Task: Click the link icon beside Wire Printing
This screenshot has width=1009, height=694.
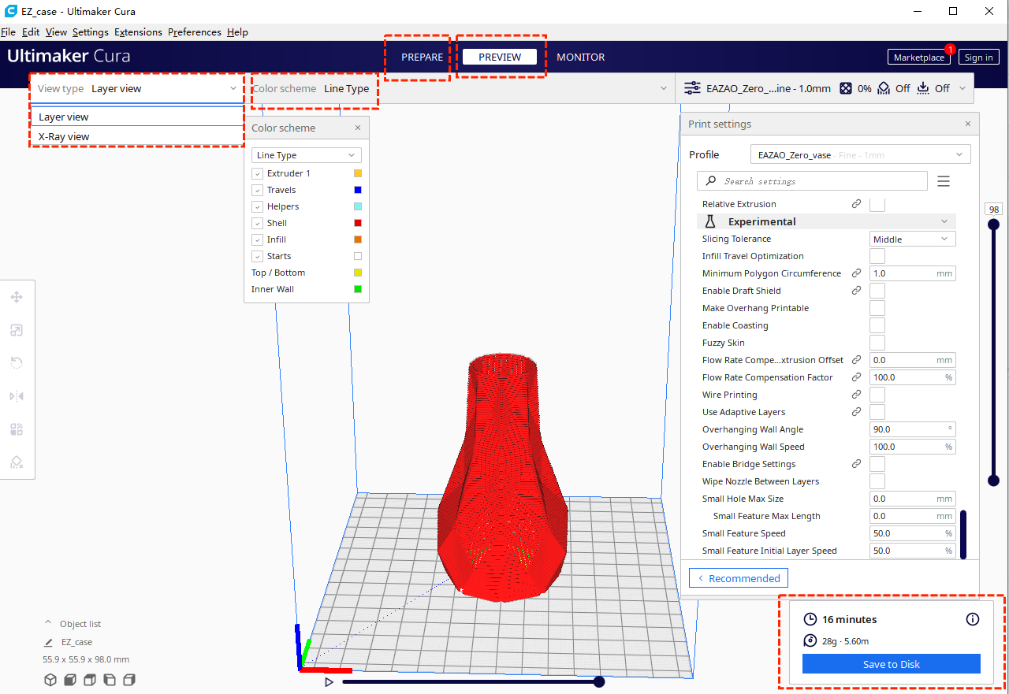Action: point(856,395)
